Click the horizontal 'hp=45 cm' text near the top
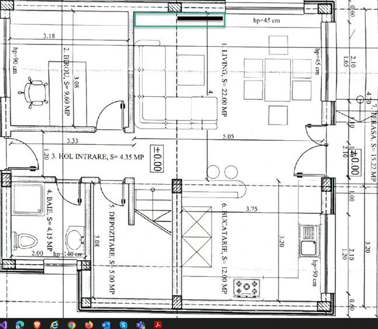 click(266, 20)
